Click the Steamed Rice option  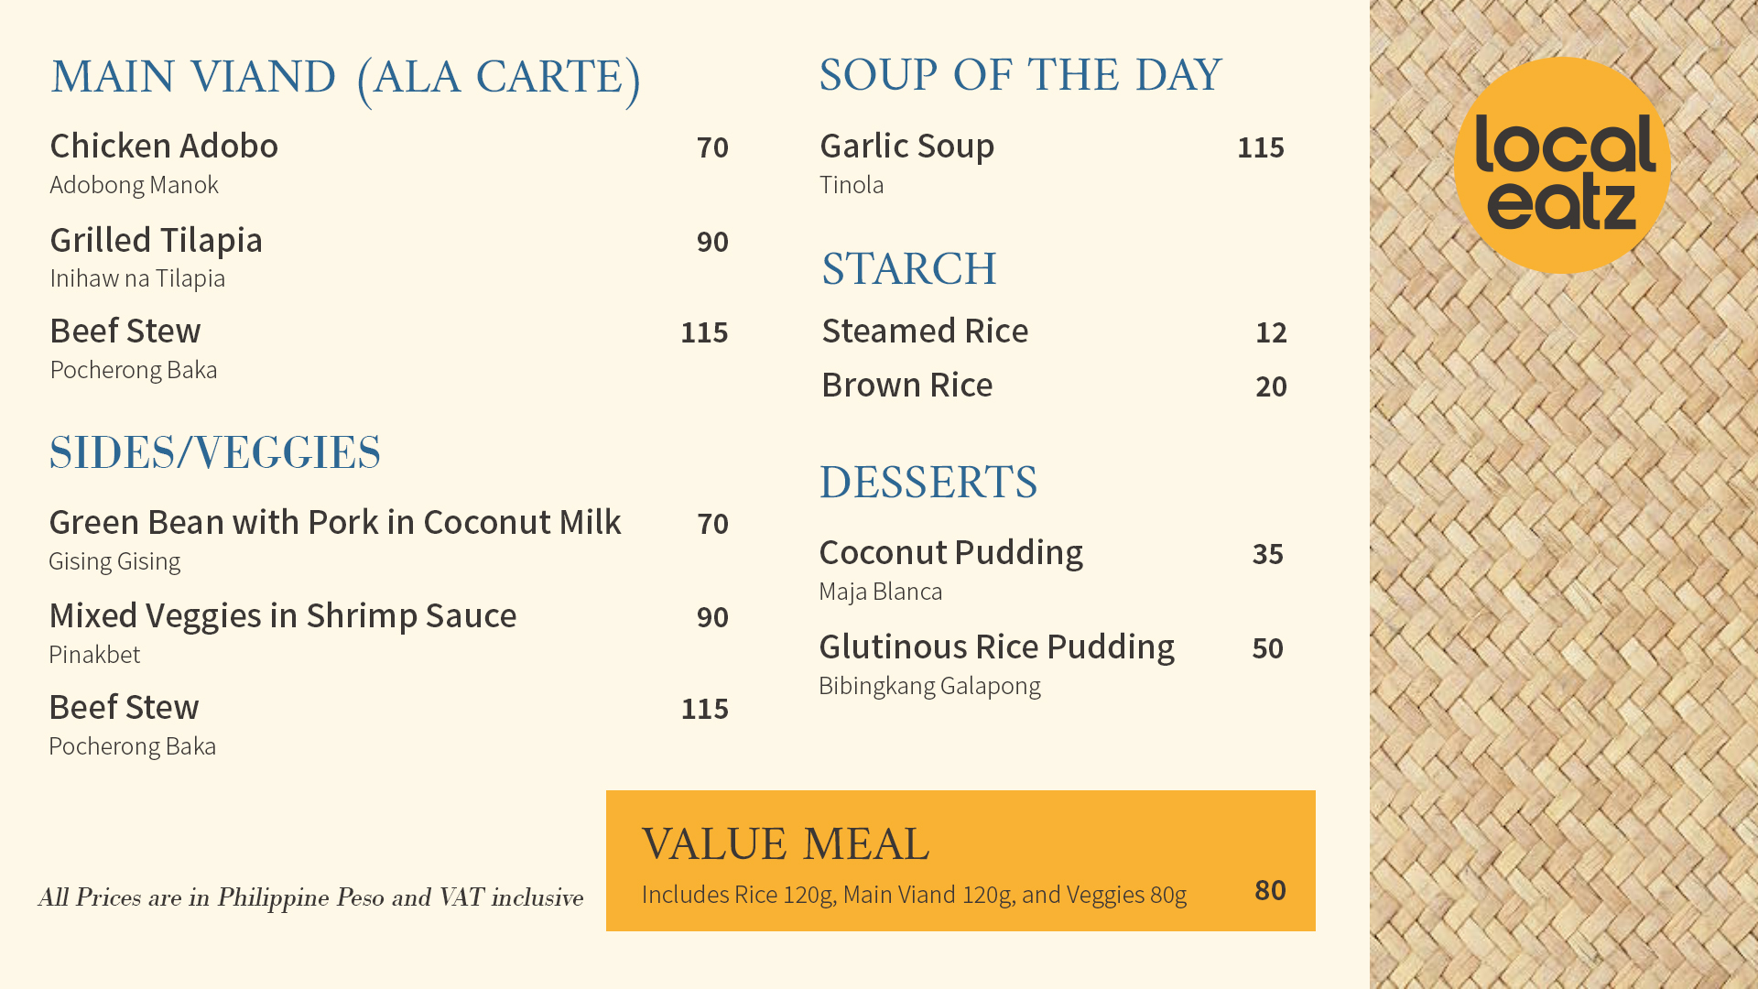click(x=925, y=331)
